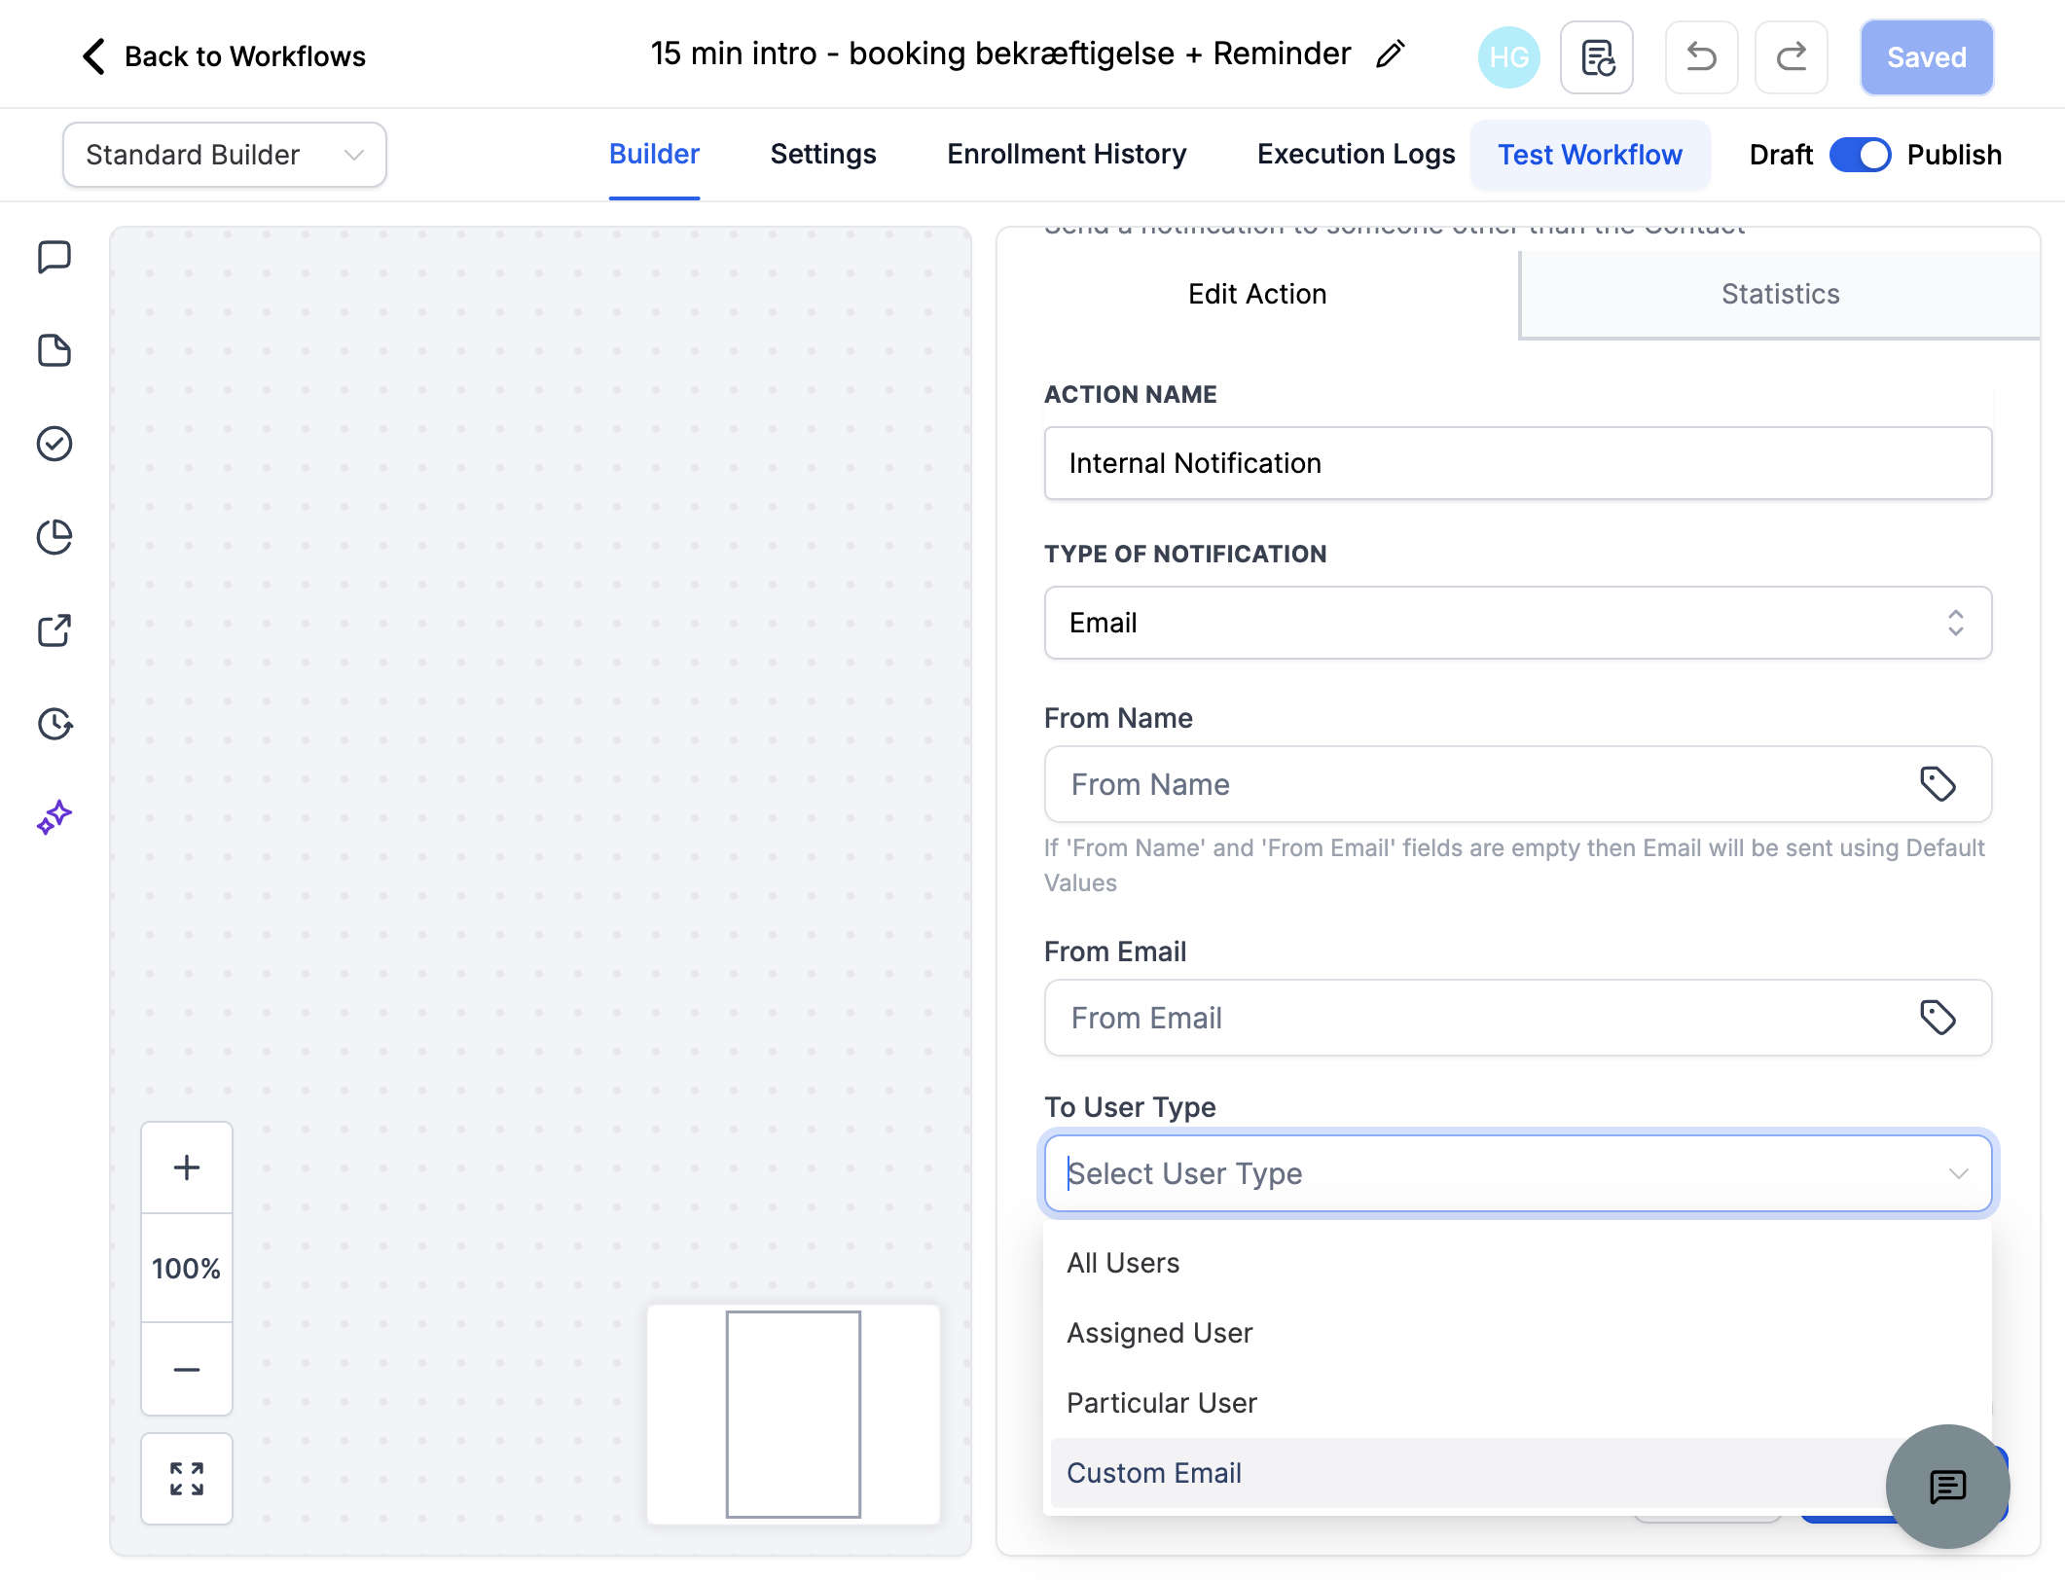
Task: Redo the last change
Action: pyautogui.click(x=1791, y=57)
